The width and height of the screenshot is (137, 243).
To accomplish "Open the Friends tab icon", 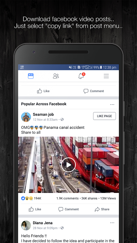I will 56,76.
